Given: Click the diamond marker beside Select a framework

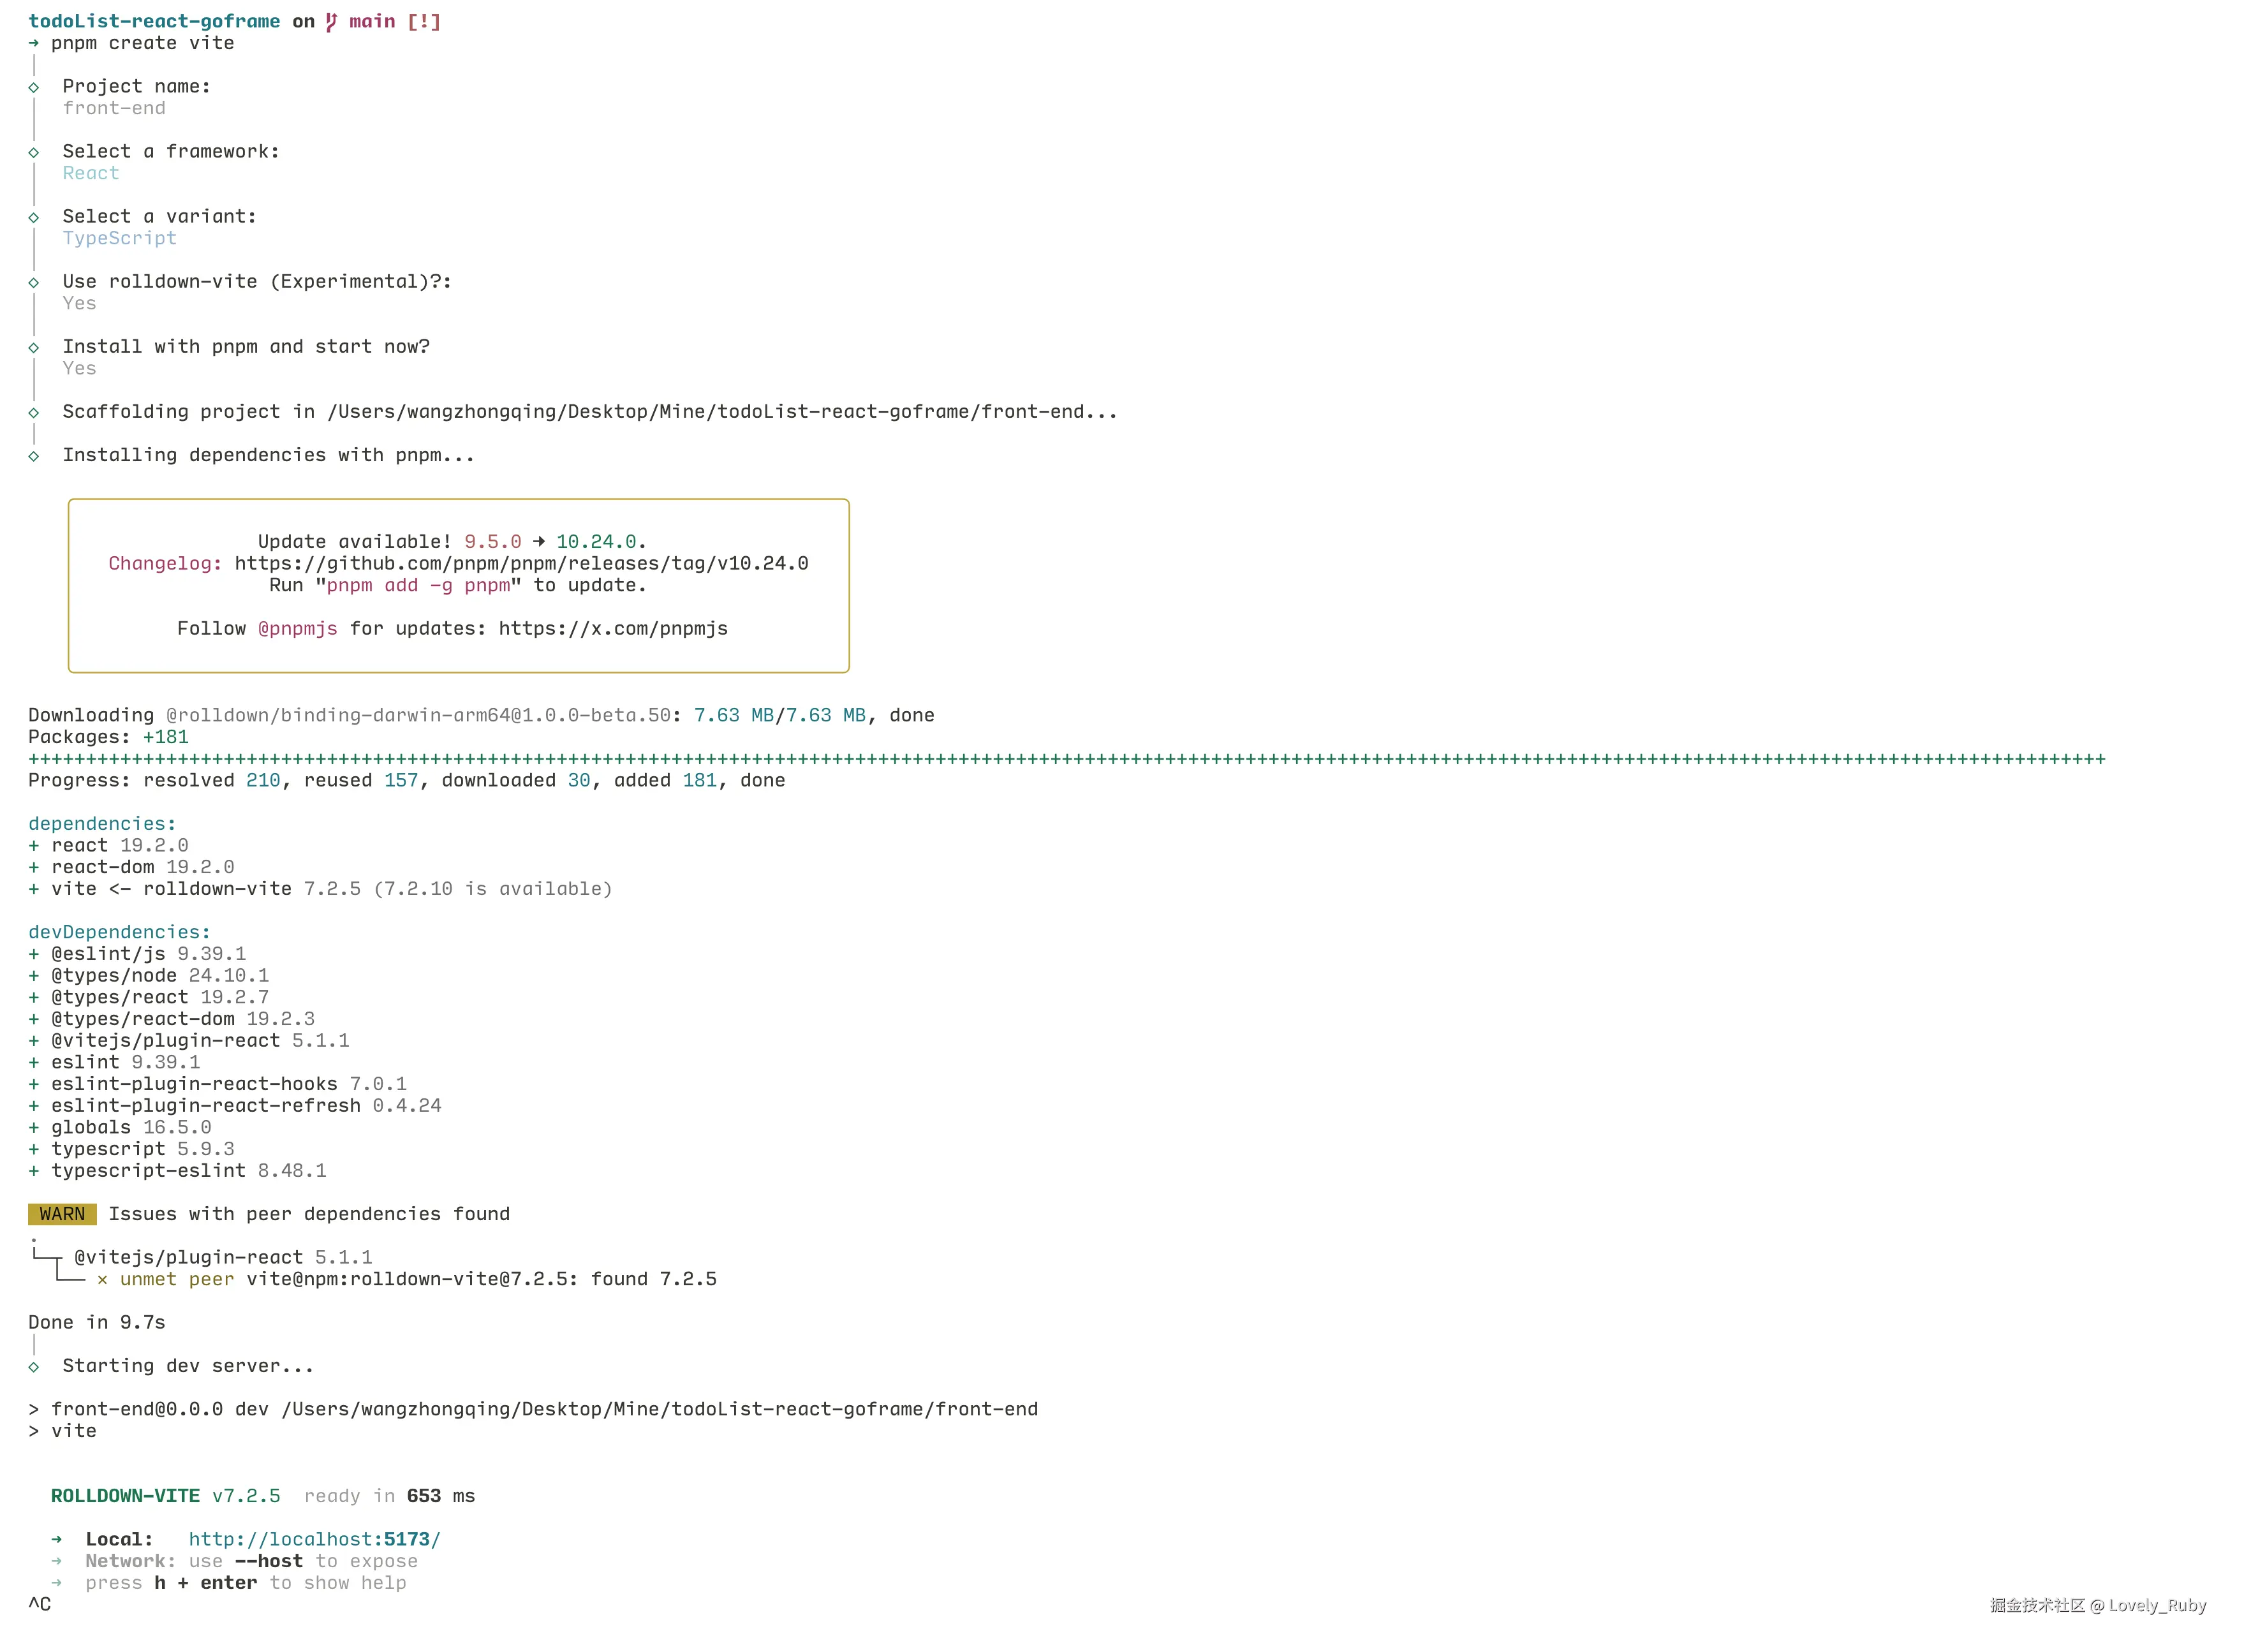Looking at the screenshot, I should pyautogui.click(x=34, y=152).
